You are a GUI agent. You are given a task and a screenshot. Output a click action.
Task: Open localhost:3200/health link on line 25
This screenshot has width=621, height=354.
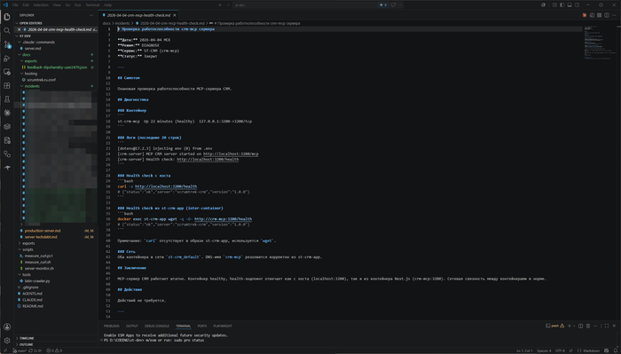coord(208,159)
